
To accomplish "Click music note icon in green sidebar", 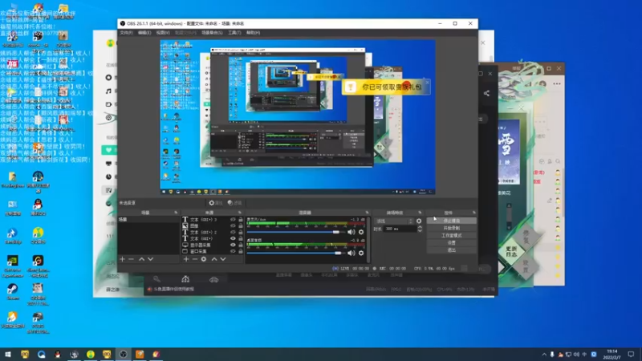I will [x=108, y=91].
